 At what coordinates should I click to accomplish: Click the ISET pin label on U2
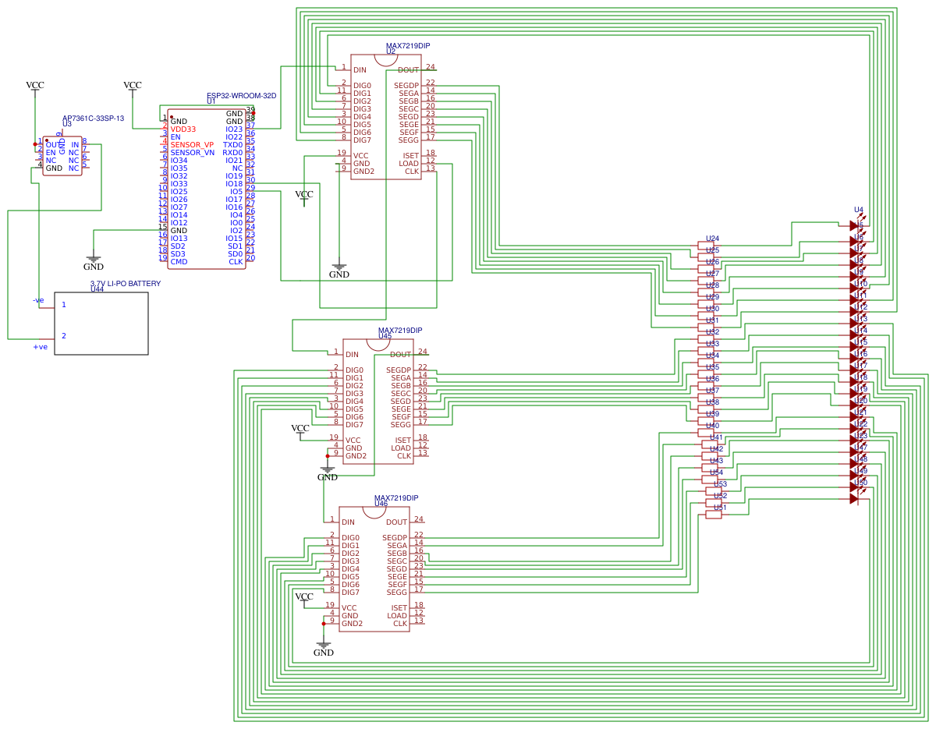[411, 156]
